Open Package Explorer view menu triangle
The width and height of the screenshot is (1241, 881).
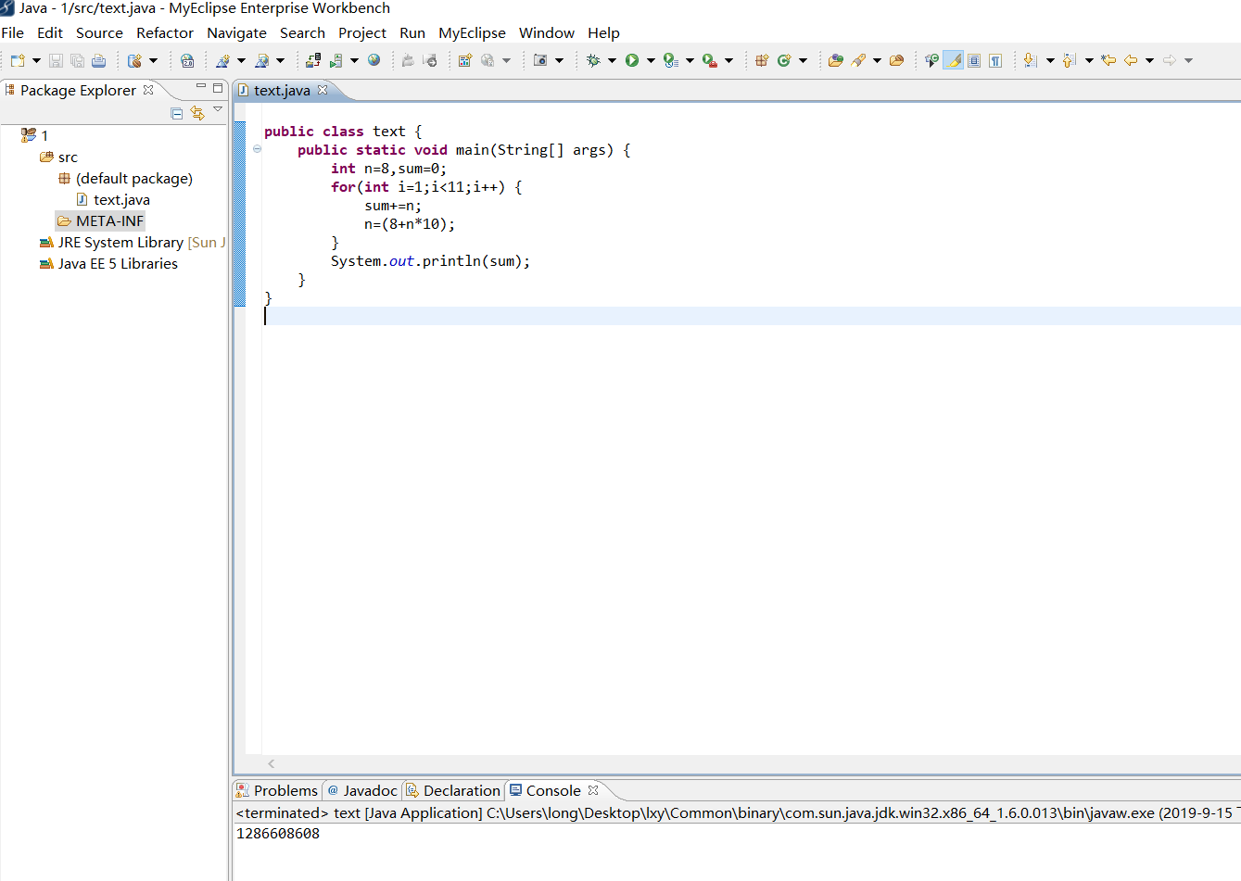tap(218, 110)
